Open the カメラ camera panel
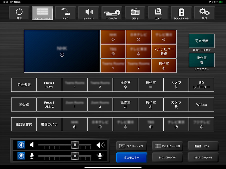The height and width of the screenshot is (169, 226). tap(158, 13)
